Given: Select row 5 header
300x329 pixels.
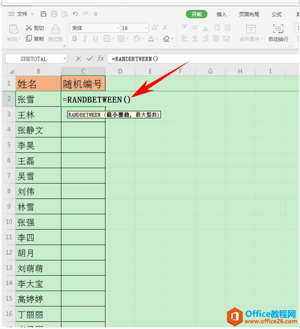Looking at the screenshot, I should click(x=9, y=145).
